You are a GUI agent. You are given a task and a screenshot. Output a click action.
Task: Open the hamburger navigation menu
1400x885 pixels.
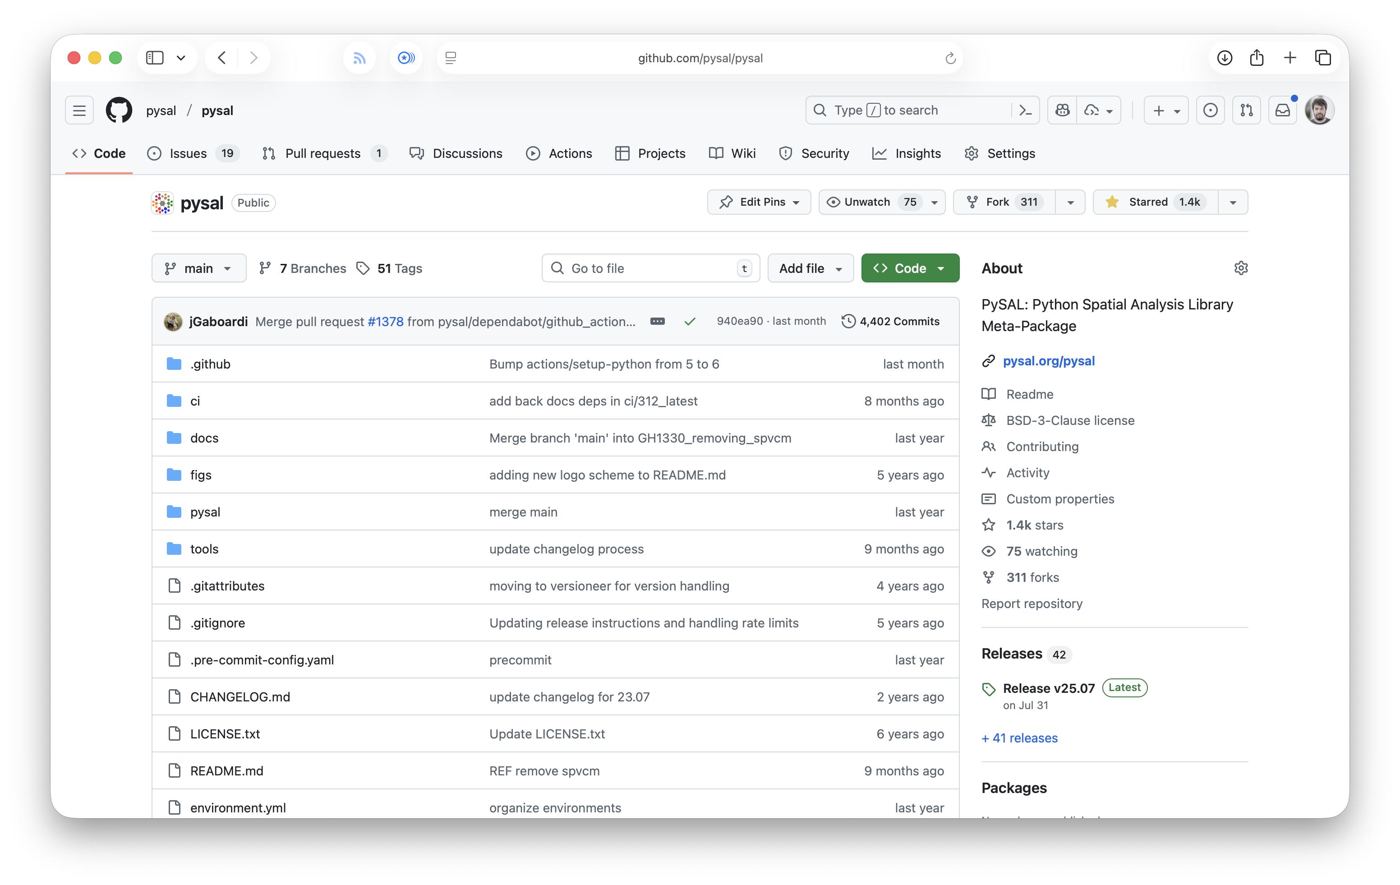coord(80,111)
